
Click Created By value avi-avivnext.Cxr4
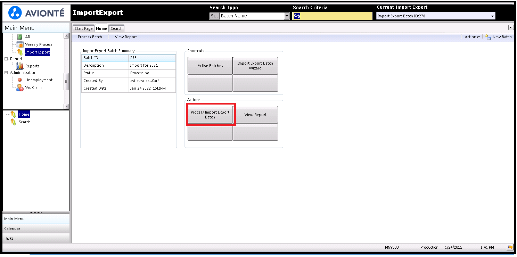145,81
